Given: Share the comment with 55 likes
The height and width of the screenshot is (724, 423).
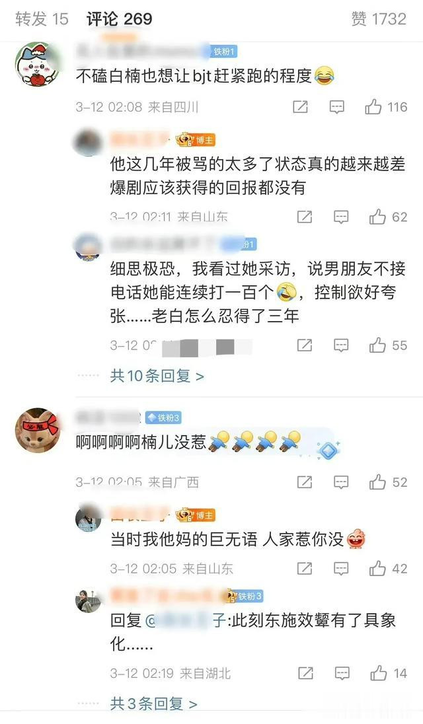Looking at the screenshot, I should (x=304, y=345).
